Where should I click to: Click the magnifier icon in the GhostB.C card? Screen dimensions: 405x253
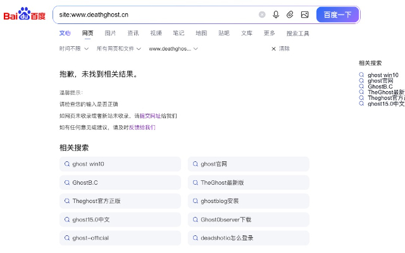[x=67, y=183]
